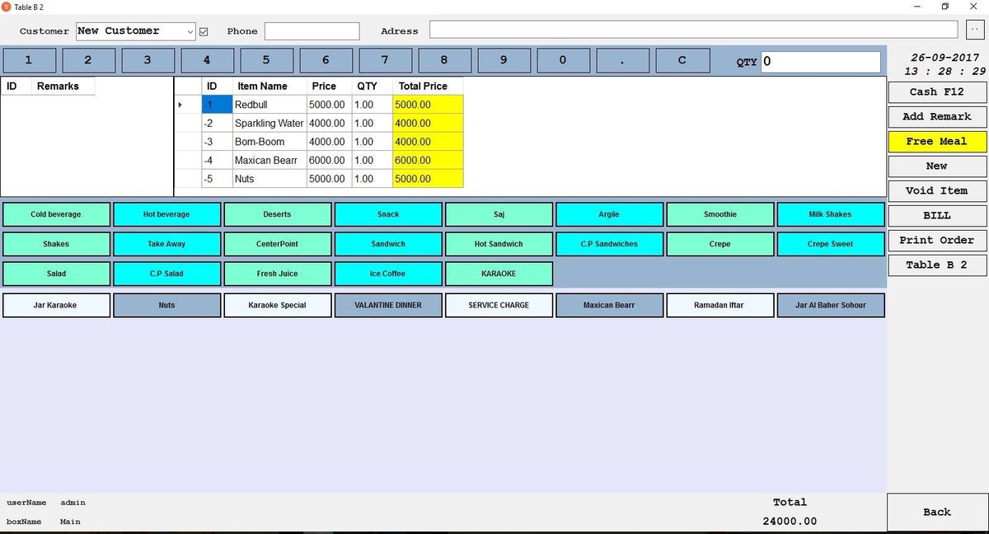Click the Cash F12 button
989x534 pixels.
pos(937,91)
